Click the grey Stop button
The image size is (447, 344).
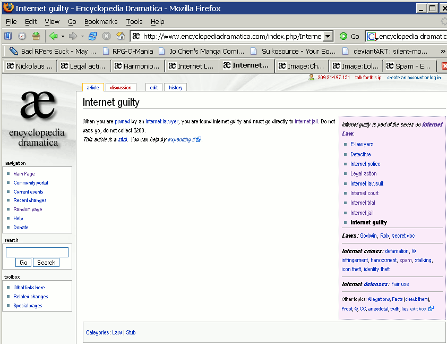click(x=106, y=36)
